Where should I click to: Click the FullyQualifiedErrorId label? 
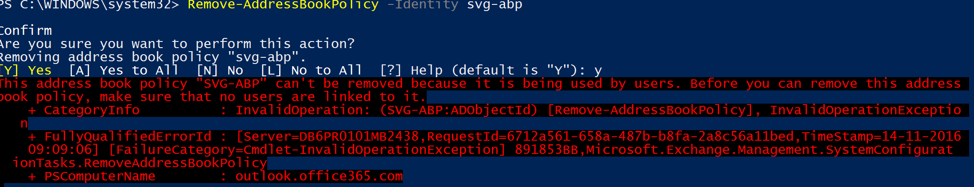click(128, 137)
